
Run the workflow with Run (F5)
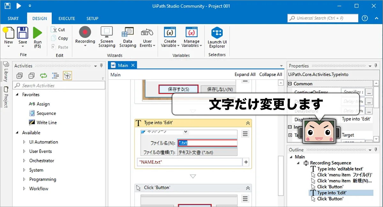point(37,37)
